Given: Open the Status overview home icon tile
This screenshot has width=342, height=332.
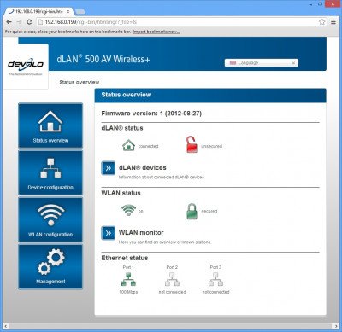Looking at the screenshot, I should coord(50,125).
